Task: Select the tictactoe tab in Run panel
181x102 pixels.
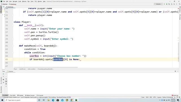Action: [x=10, y=71]
